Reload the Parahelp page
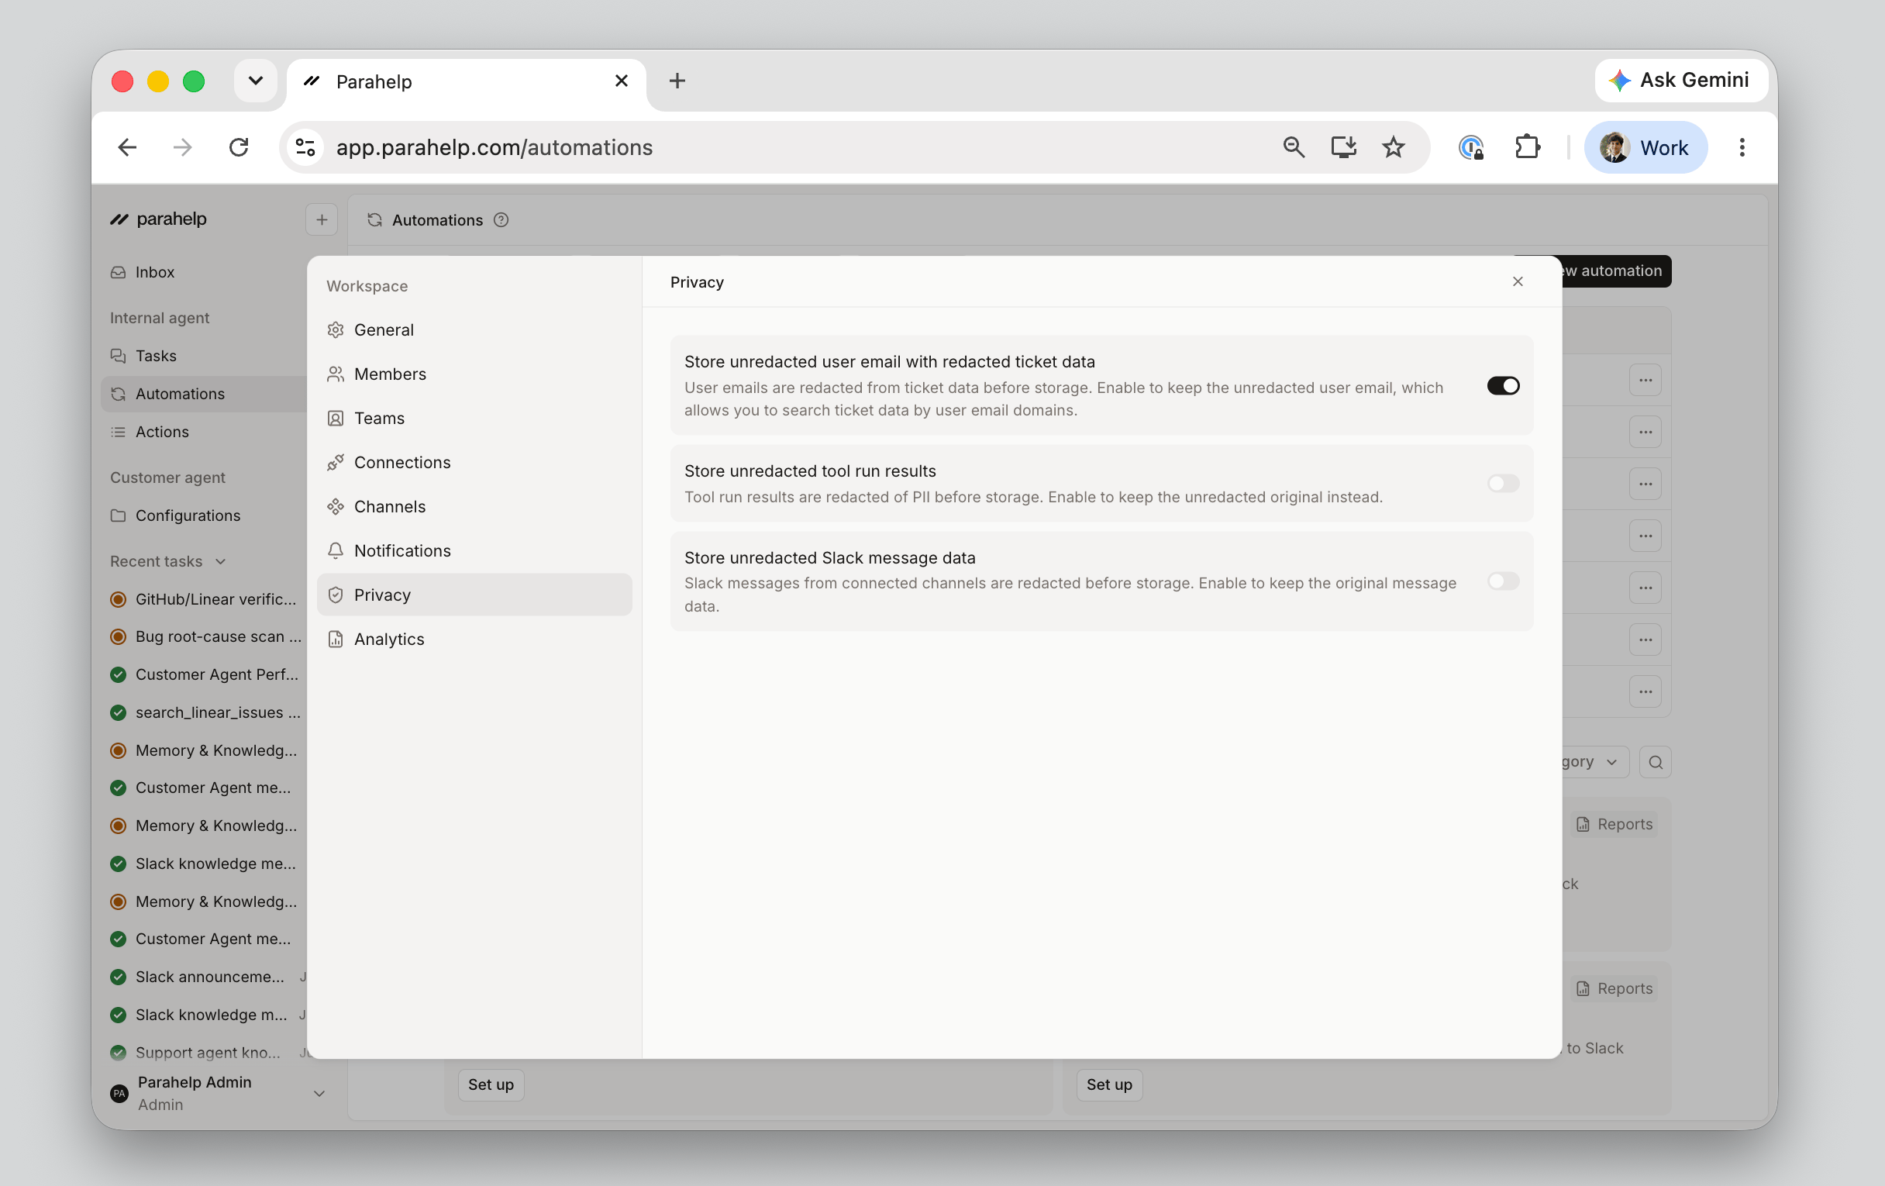This screenshot has height=1186, width=1885. click(239, 147)
